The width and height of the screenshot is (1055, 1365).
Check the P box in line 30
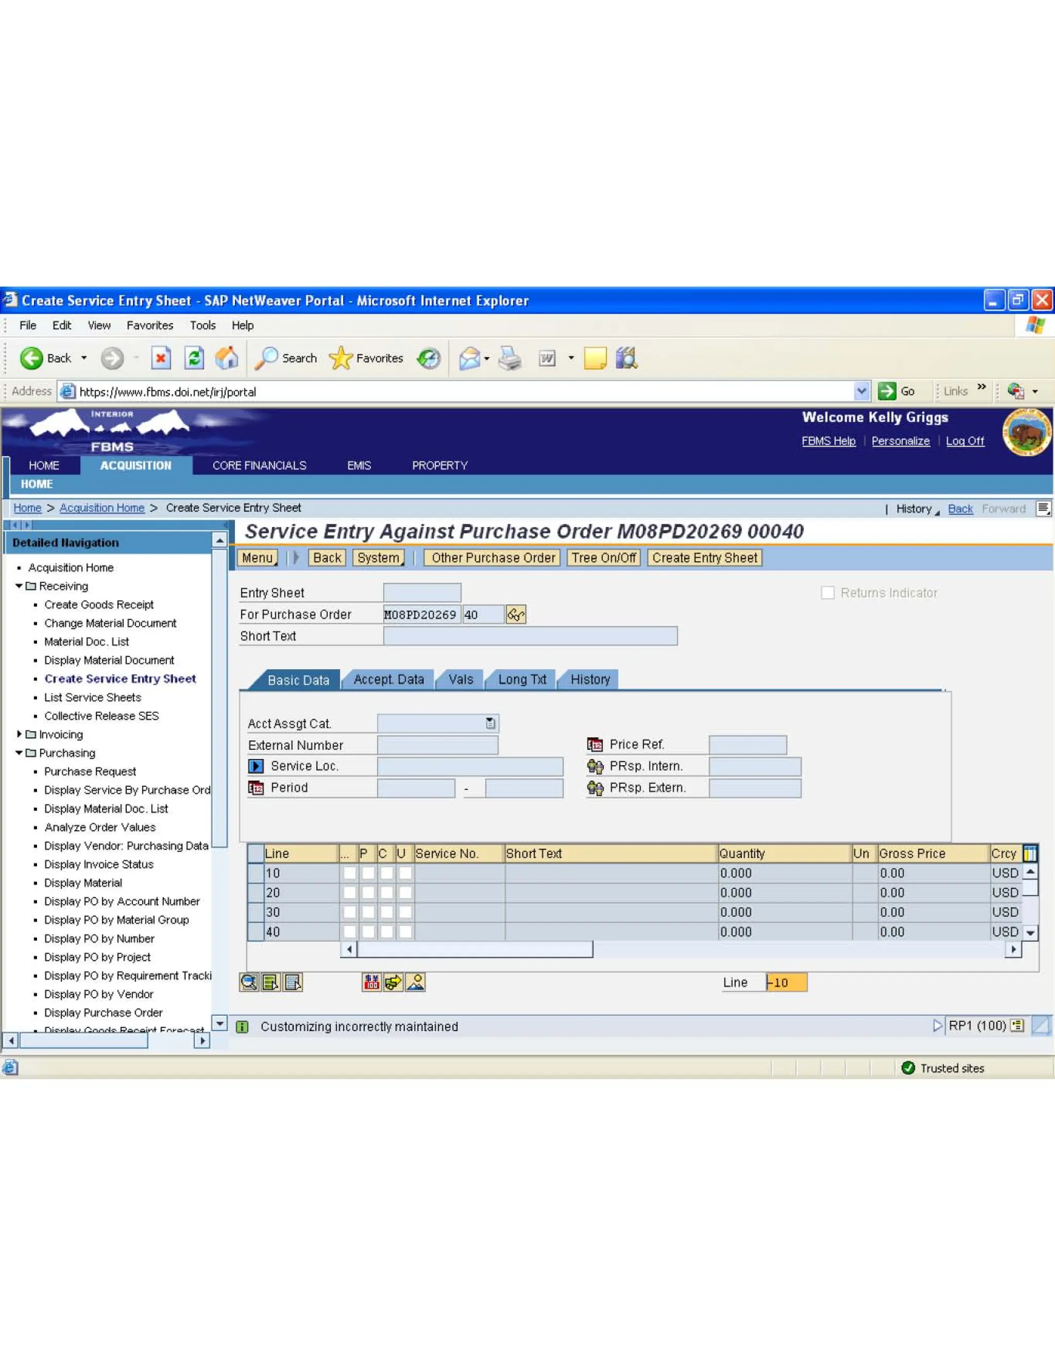[x=368, y=912]
